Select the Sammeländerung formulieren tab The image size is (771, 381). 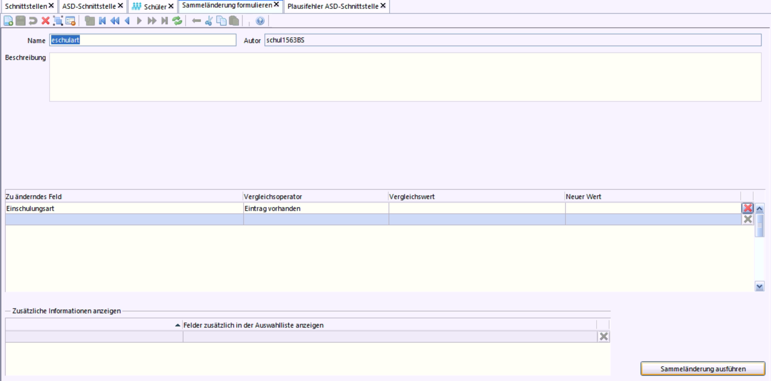point(227,5)
